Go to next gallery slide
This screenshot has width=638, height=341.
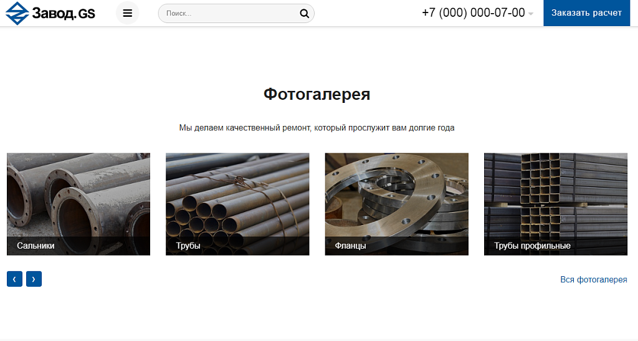(x=34, y=279)
